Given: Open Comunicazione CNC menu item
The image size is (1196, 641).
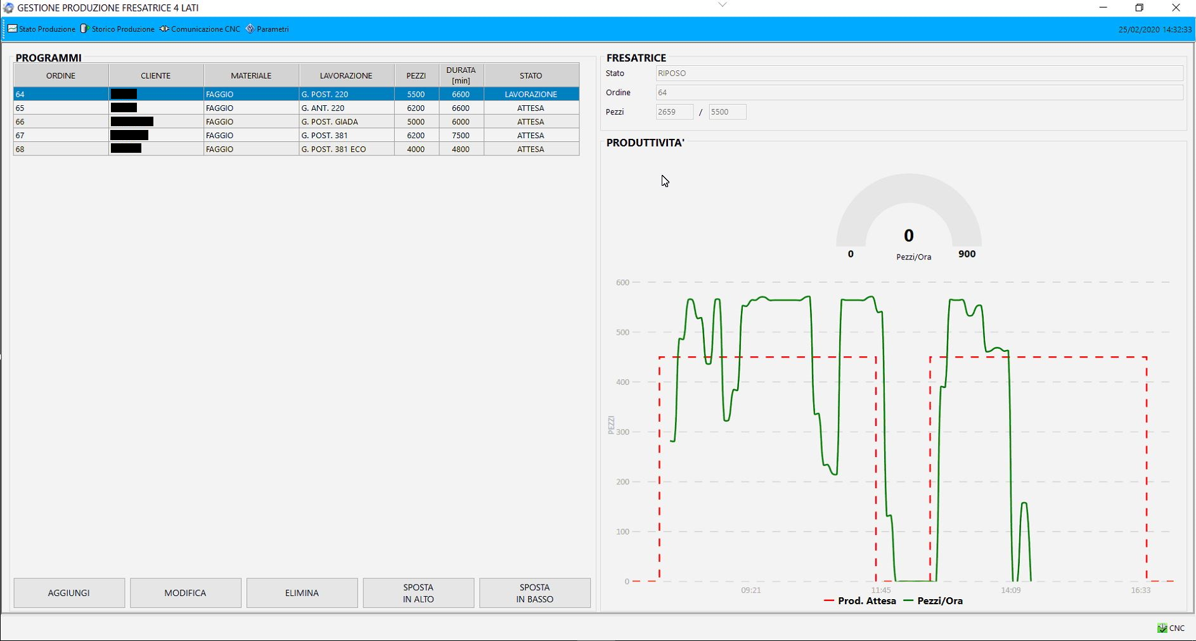Looking at the screenshot, I should (x=200, y=29).
